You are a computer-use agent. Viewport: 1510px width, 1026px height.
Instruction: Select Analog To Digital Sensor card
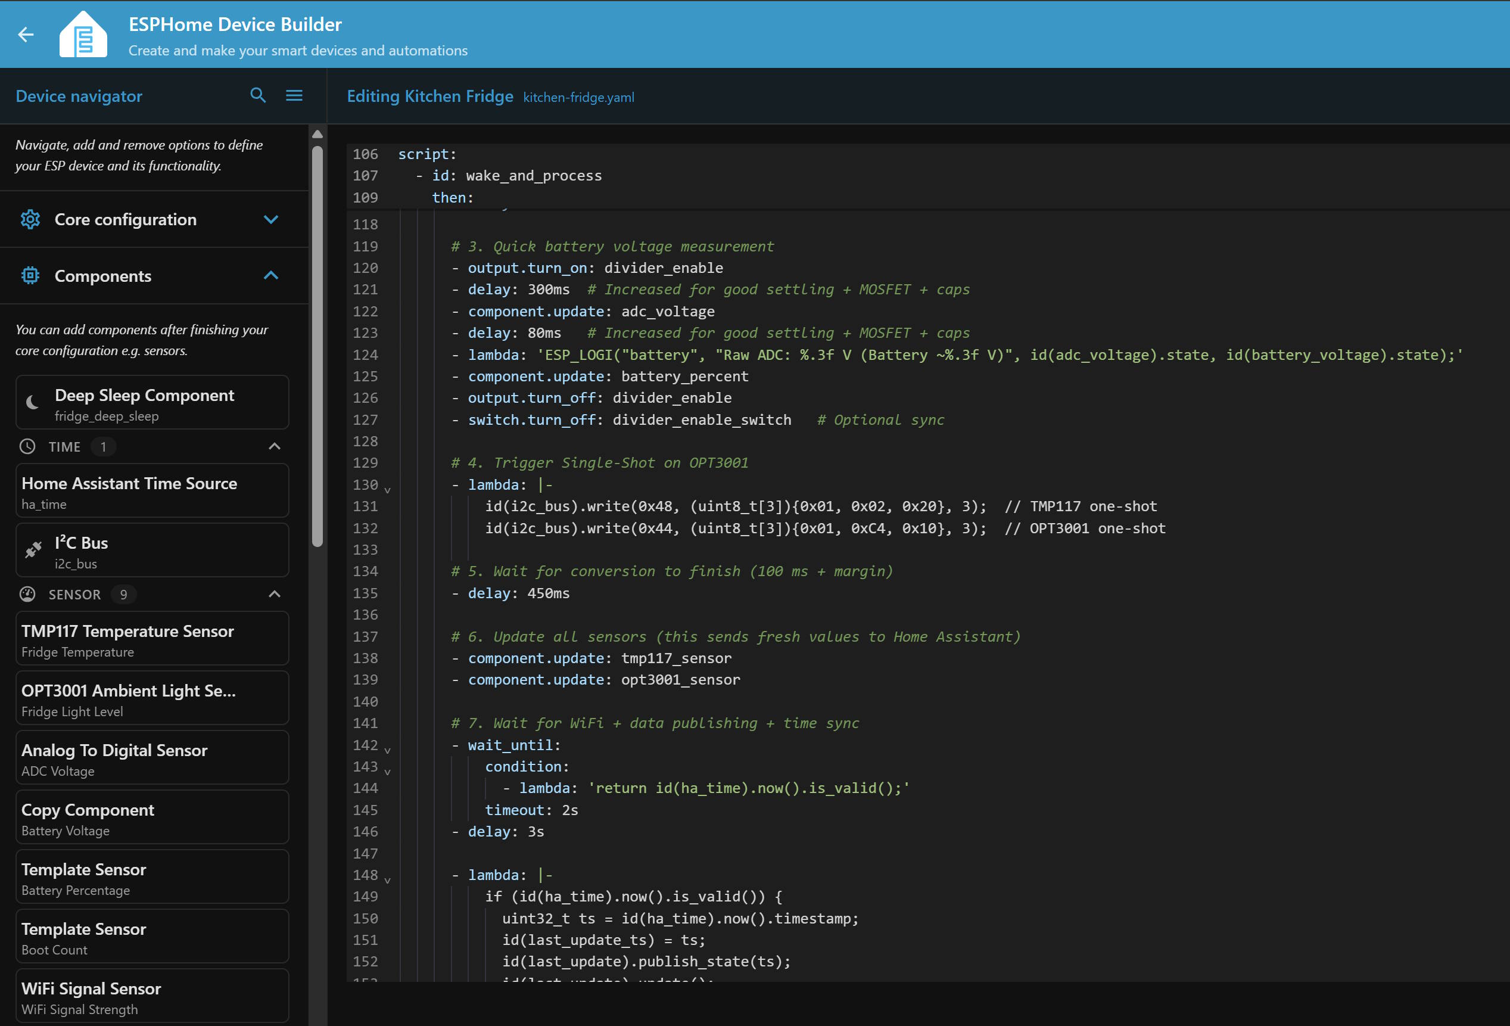(152, 758)
